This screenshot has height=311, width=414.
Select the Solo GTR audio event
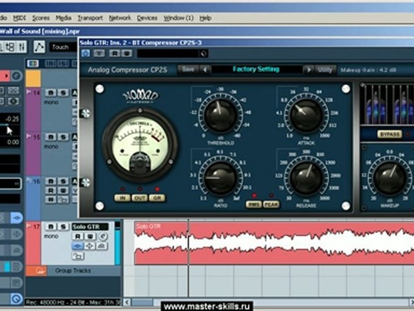[x=274, y=243]
